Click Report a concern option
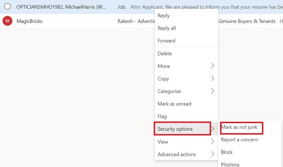 pyautogui.click(x=239, y=140)
